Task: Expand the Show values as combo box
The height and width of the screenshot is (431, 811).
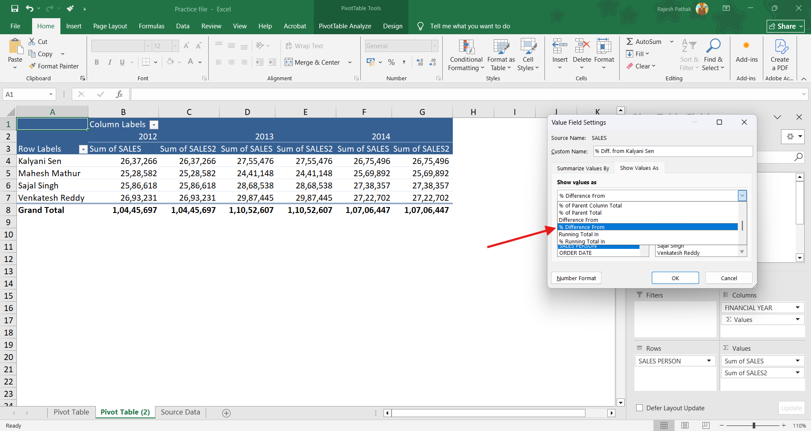Action: point(742,196)
